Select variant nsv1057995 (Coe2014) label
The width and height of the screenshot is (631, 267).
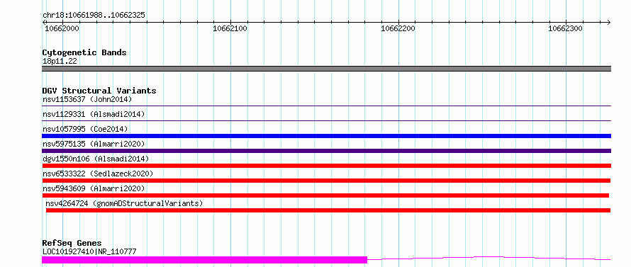coord(85,129)
